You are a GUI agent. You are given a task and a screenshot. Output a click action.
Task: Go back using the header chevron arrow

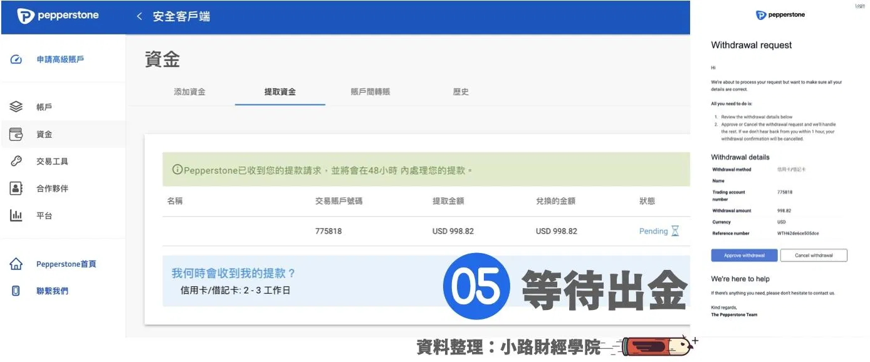139,16
